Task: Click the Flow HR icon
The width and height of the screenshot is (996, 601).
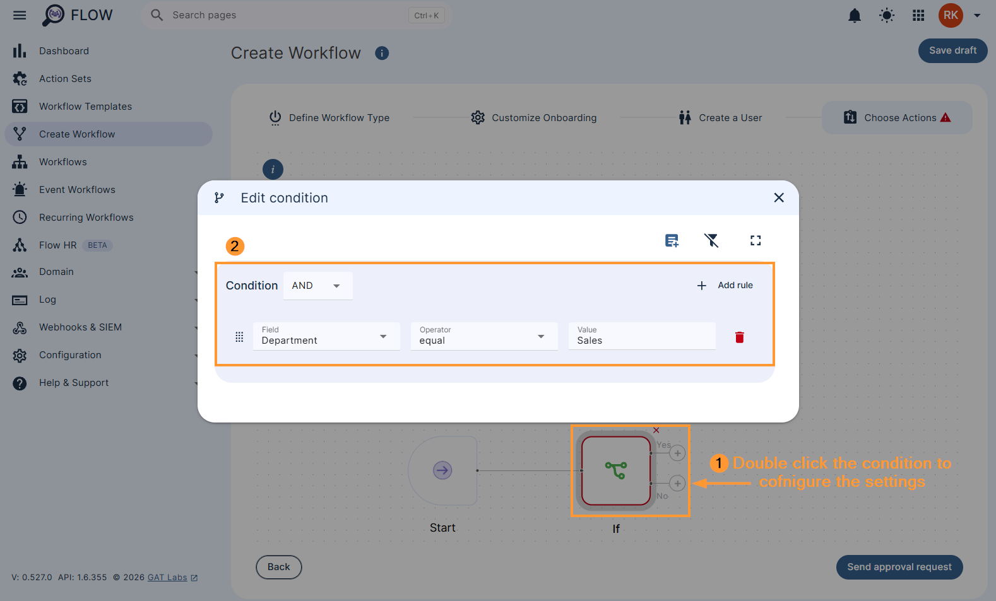Action: click(20, 245)
